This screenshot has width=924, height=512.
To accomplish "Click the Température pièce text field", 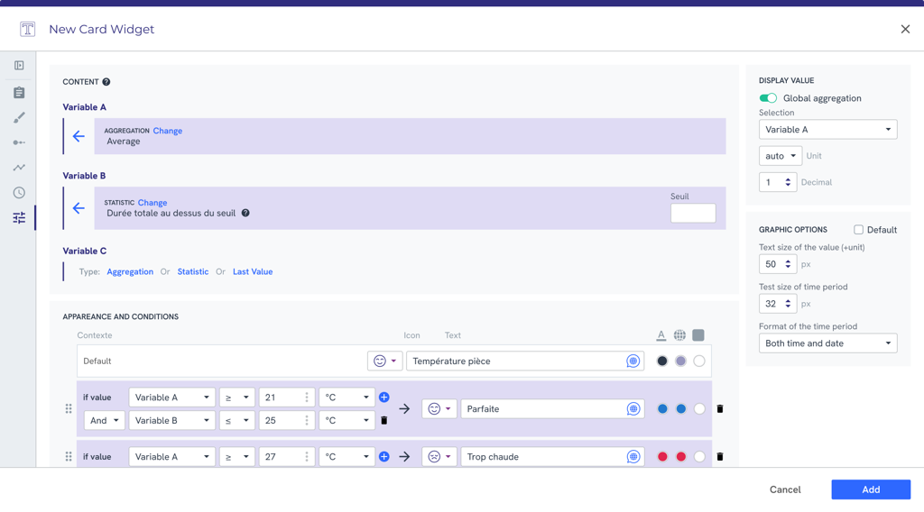I will (524, 361).
